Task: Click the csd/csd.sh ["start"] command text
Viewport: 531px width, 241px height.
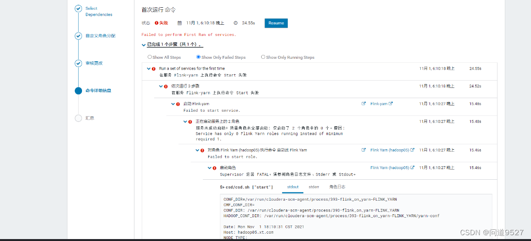Action: pos(246,187)
